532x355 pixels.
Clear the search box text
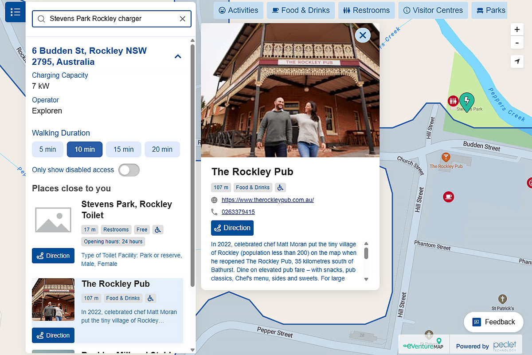point(183,19)
